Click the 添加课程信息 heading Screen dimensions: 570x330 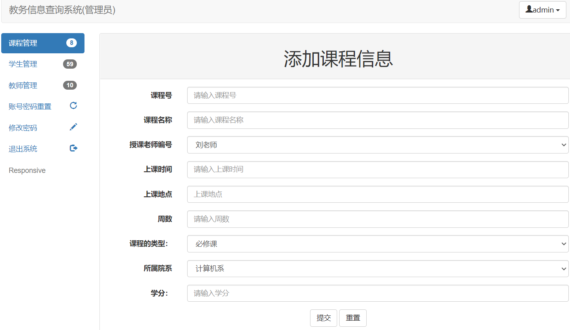tap(338, 59)
